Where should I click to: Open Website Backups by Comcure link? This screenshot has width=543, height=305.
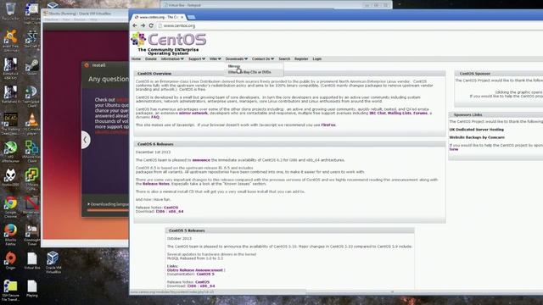(477, 137)
